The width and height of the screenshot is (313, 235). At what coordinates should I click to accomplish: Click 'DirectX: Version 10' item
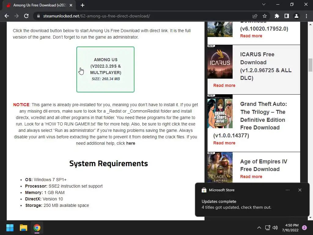[x=44, y=199]
